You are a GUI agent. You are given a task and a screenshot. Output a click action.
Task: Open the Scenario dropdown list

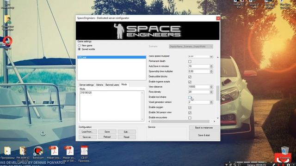coord(191,47)
